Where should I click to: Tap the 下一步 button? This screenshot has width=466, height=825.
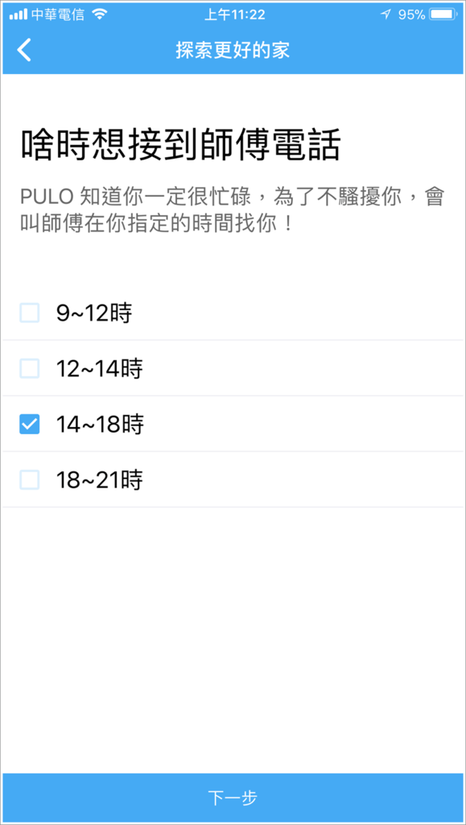(x=233, y=798)
